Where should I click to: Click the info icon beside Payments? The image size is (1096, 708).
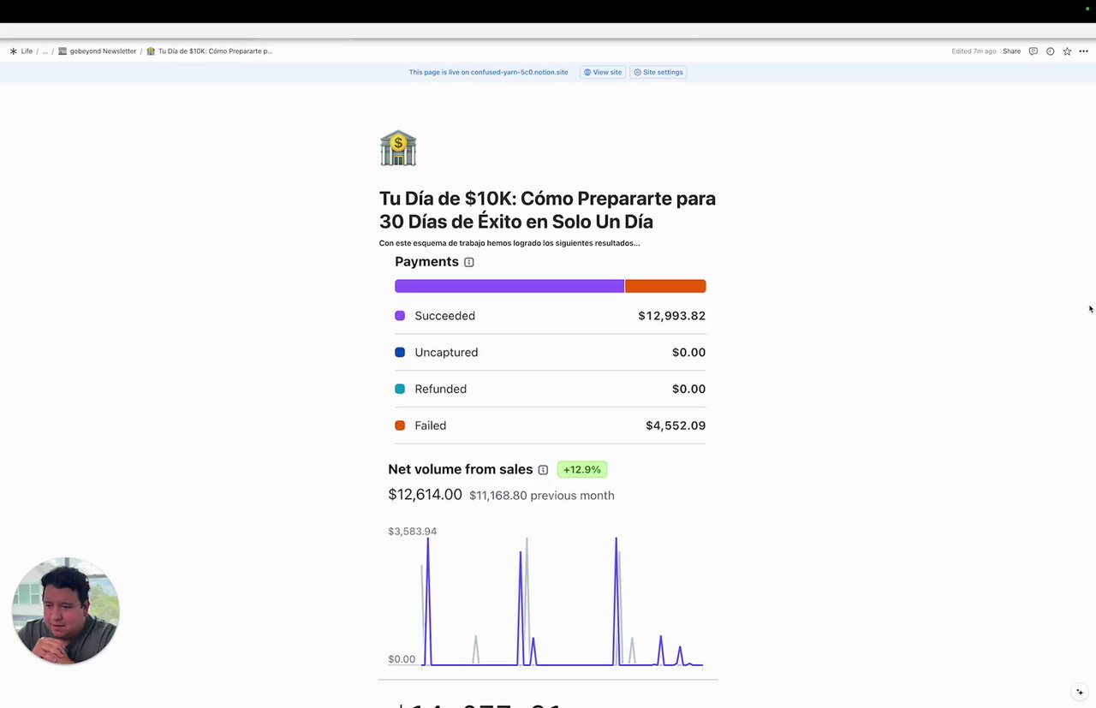469,262
